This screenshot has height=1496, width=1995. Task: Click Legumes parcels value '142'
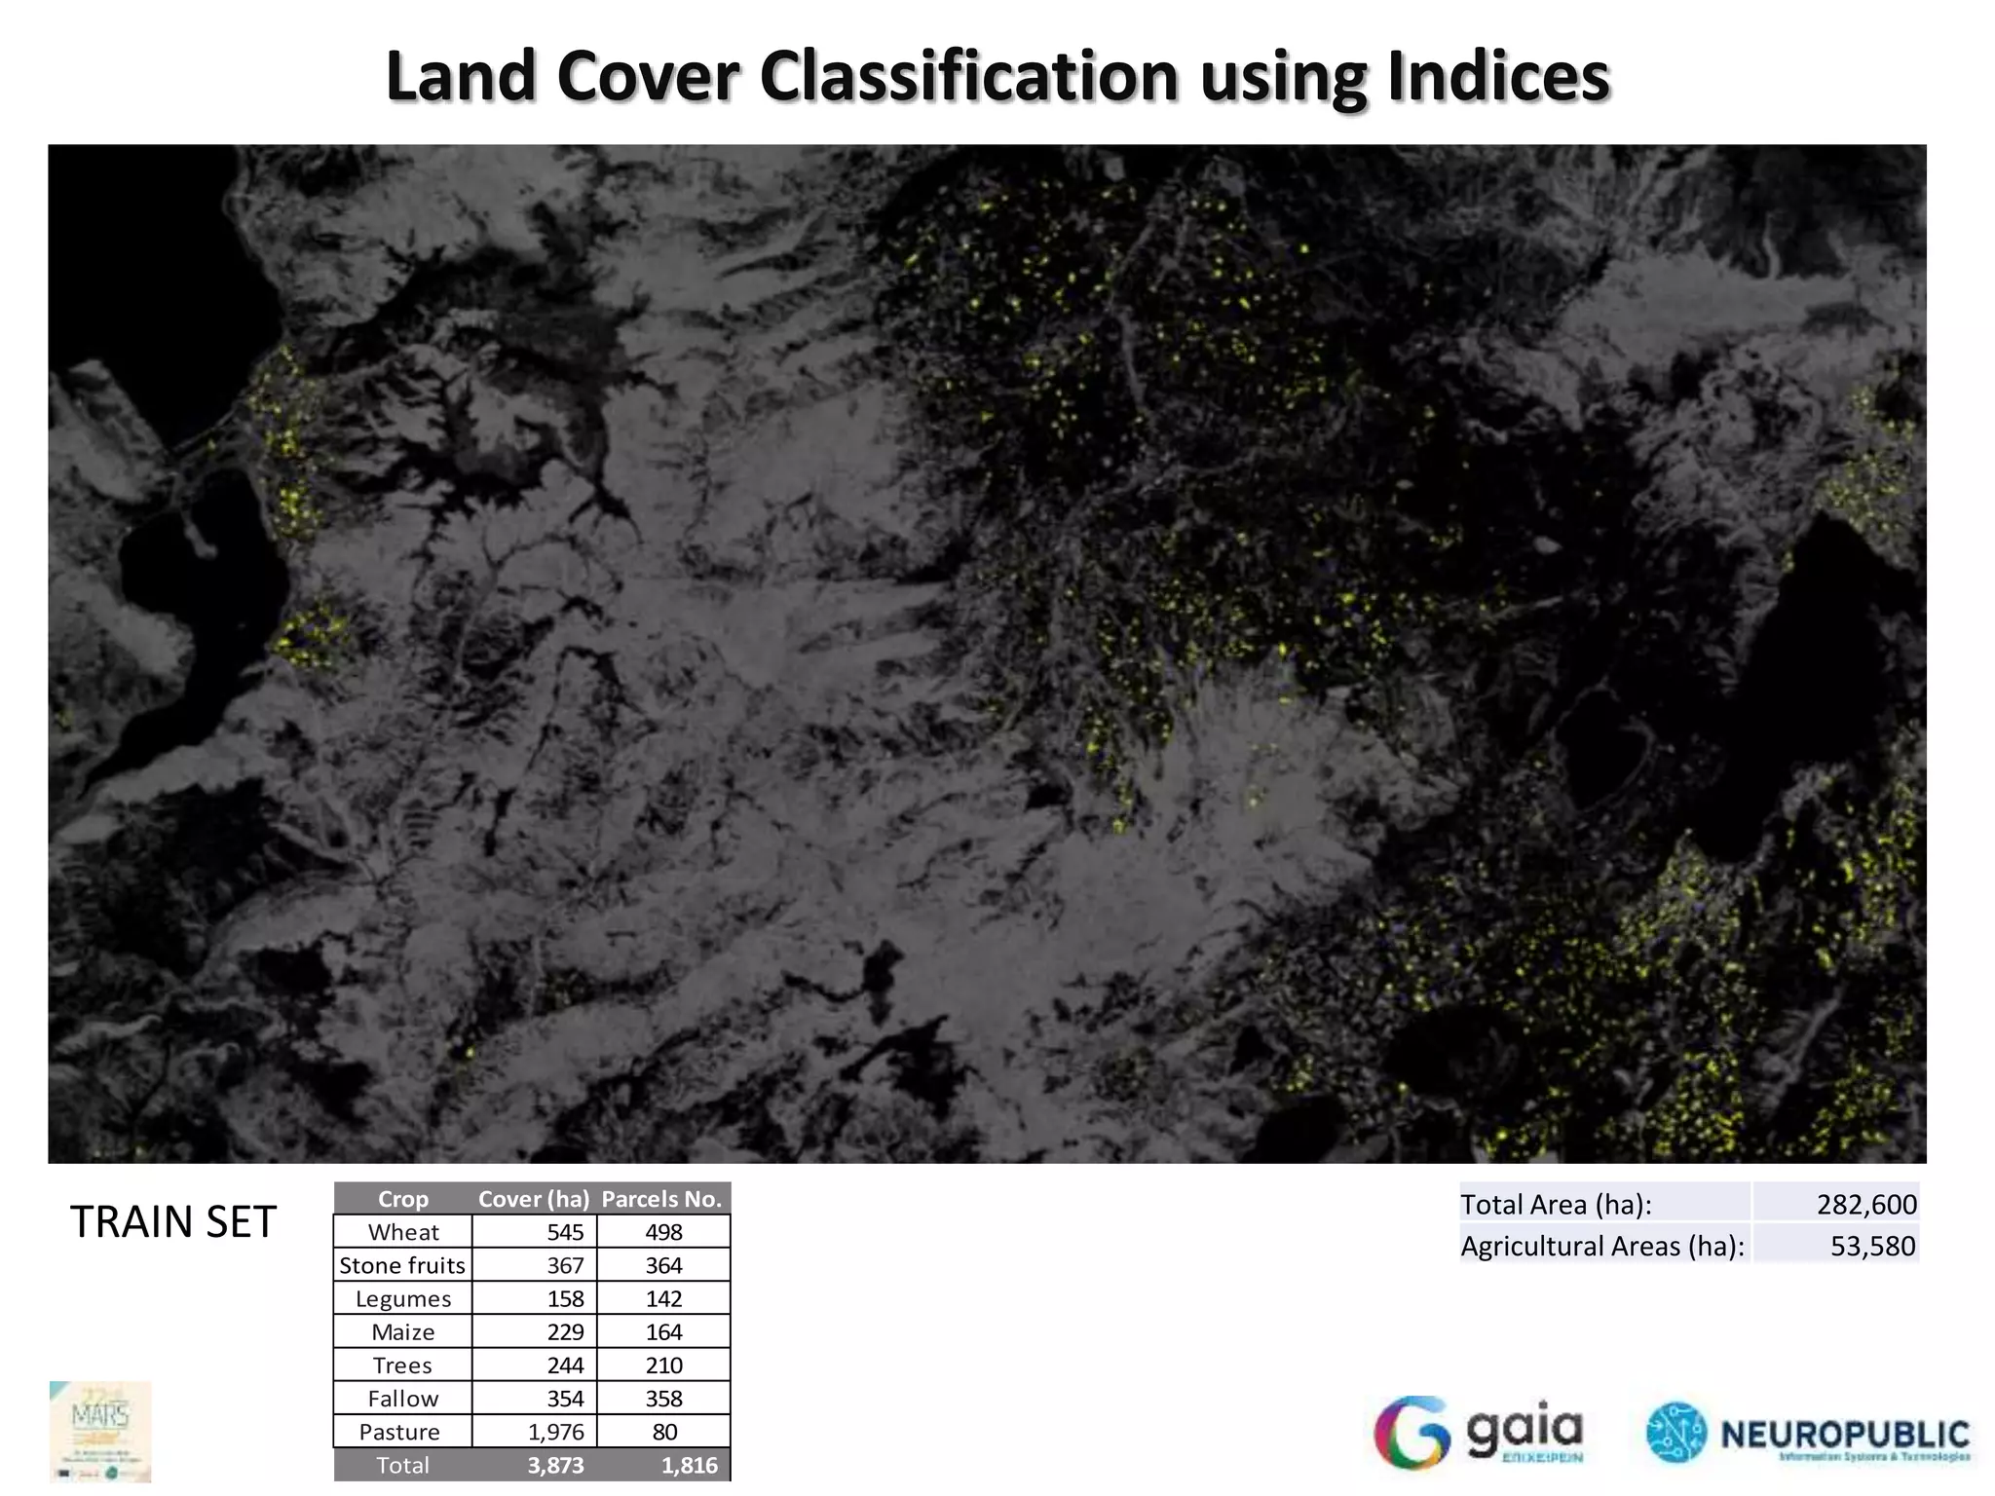663,1298
